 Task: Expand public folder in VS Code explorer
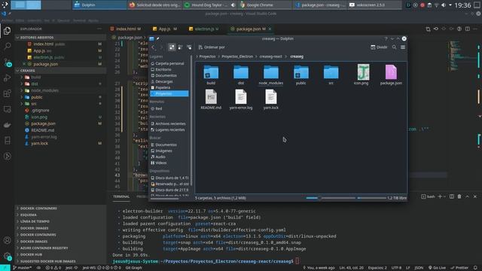pos(60,97)
